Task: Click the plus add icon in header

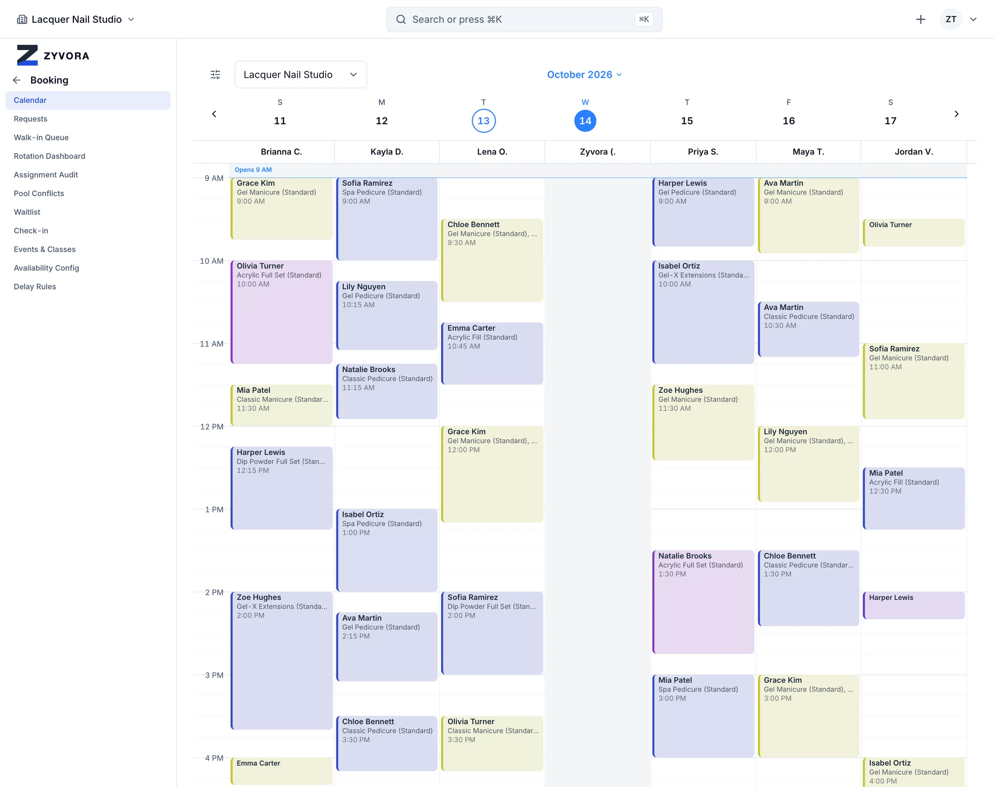Action: point(920,19)
